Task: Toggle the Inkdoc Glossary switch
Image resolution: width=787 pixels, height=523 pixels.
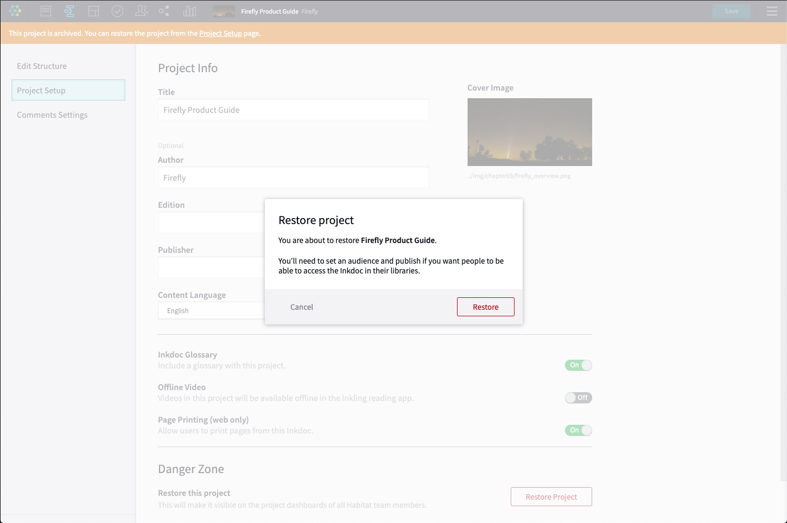Action: [578, 365]
